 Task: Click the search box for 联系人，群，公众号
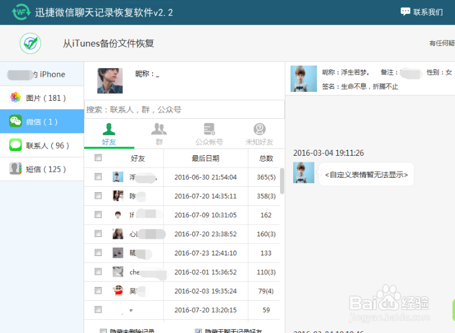(185, 109)
